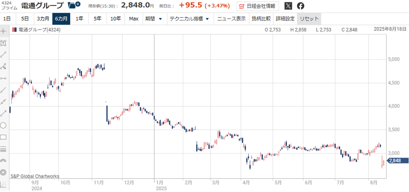Switch chart range to 5年
This screenshot has height=192, width=409.
point(98,19)
